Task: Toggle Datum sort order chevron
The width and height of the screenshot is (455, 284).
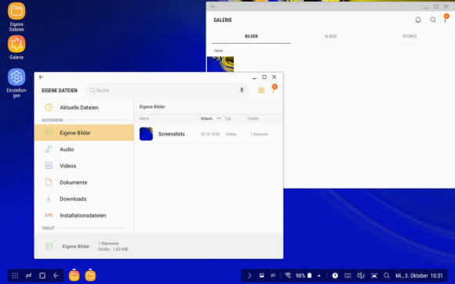Action: point(219,118)
